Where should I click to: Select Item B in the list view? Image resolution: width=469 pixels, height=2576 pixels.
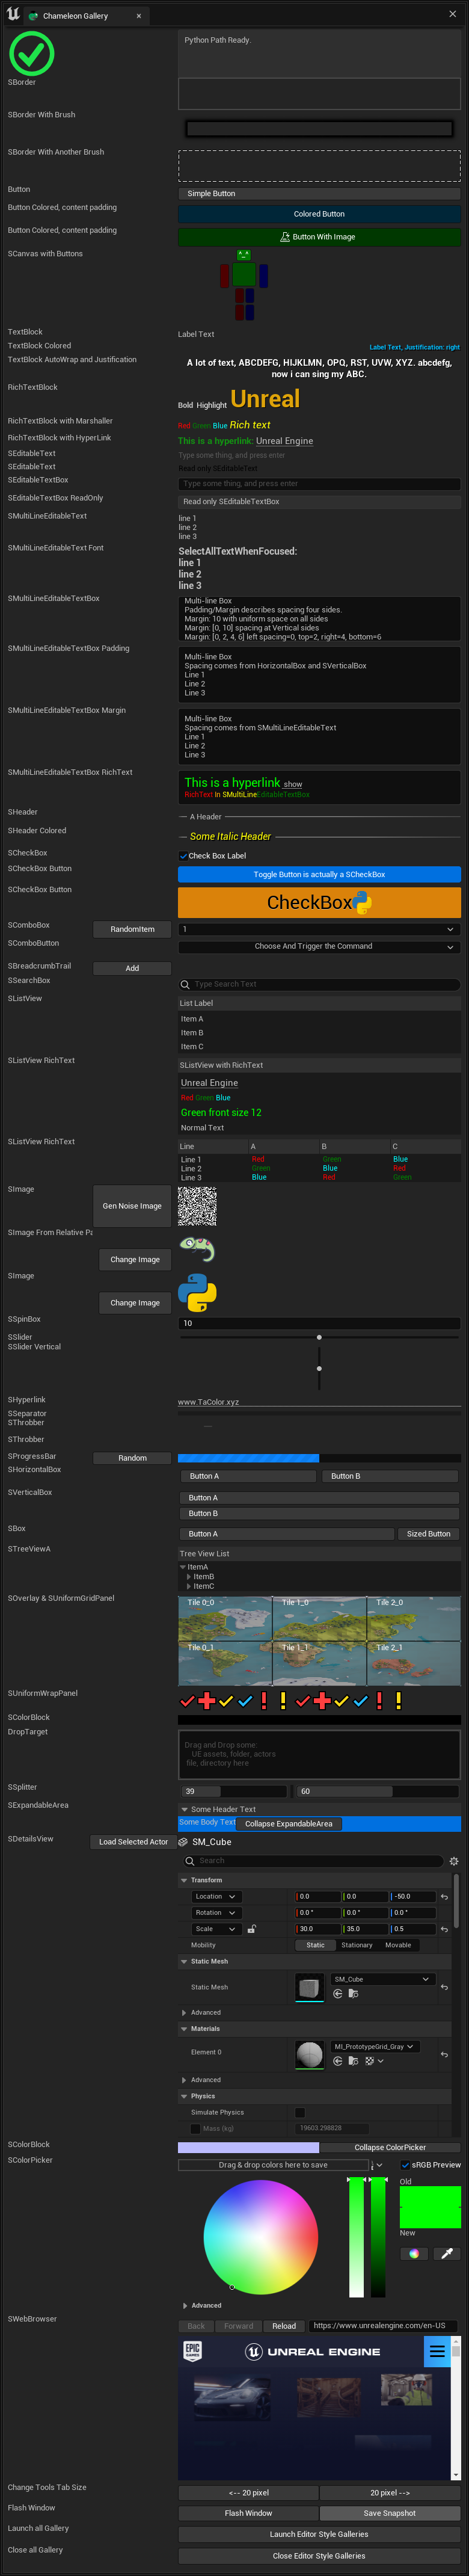(x=319, y=1032)
